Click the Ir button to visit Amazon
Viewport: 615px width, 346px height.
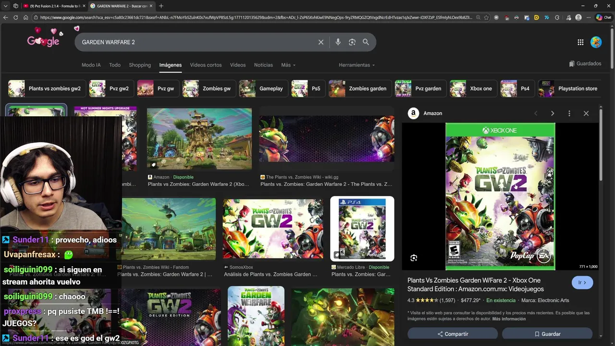(x=582, y=283)
